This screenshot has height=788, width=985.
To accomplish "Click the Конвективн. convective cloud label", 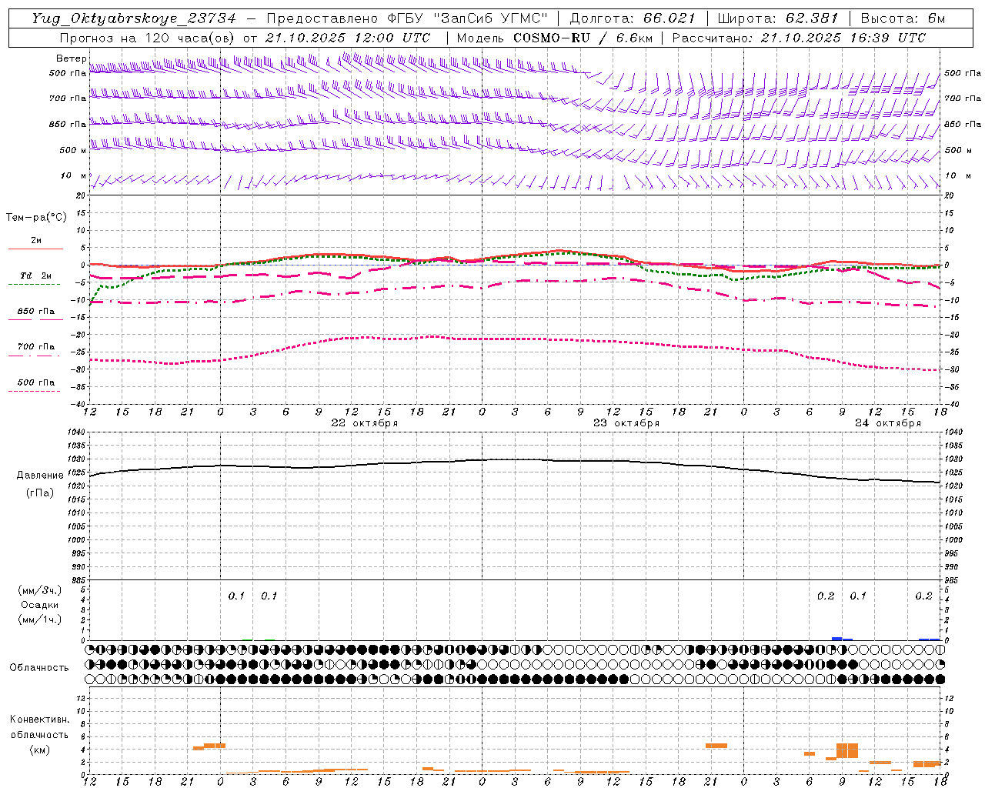I will pos(40,720).
